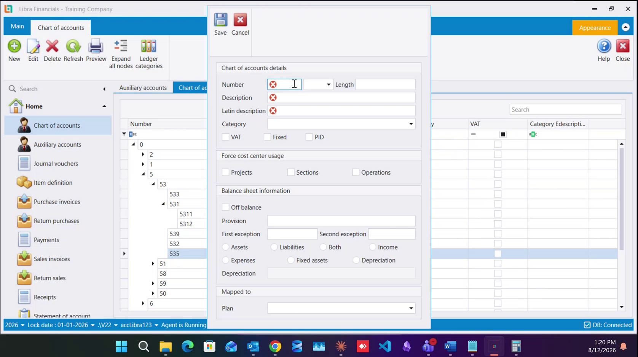The width and height of the screenshot is (638, 357).
Task: Open the Category dropdown
Action: coord(411,124)
